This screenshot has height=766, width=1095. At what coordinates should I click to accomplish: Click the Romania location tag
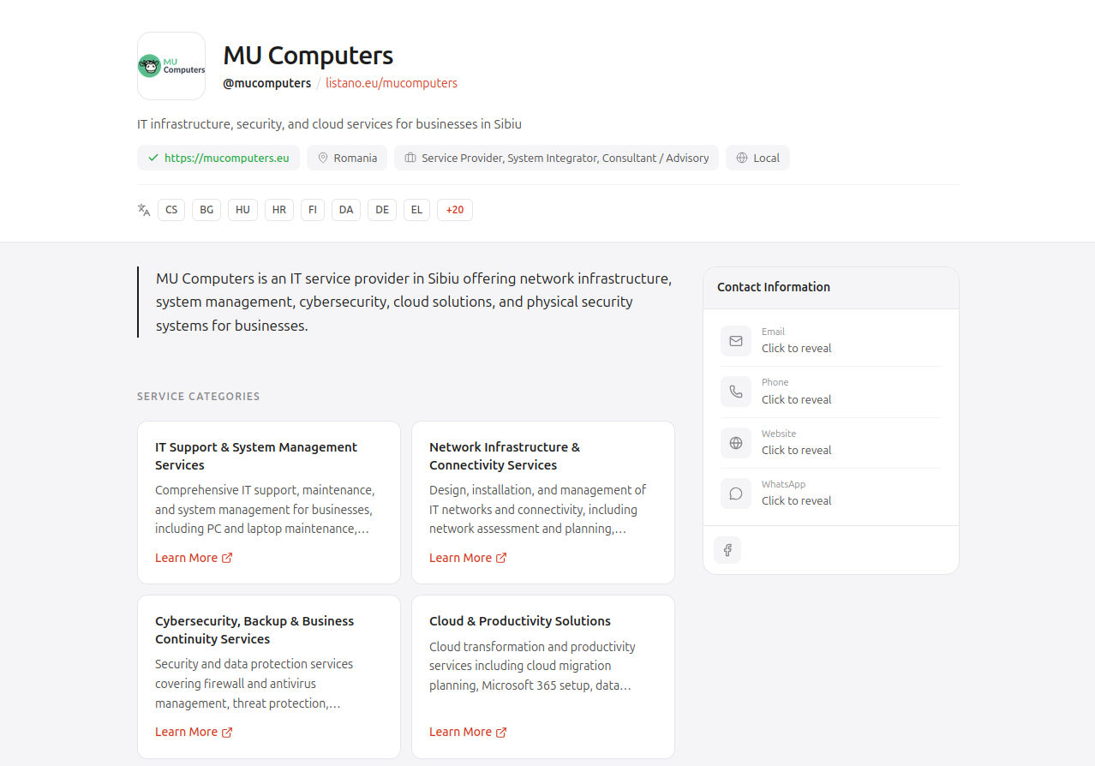347,158
